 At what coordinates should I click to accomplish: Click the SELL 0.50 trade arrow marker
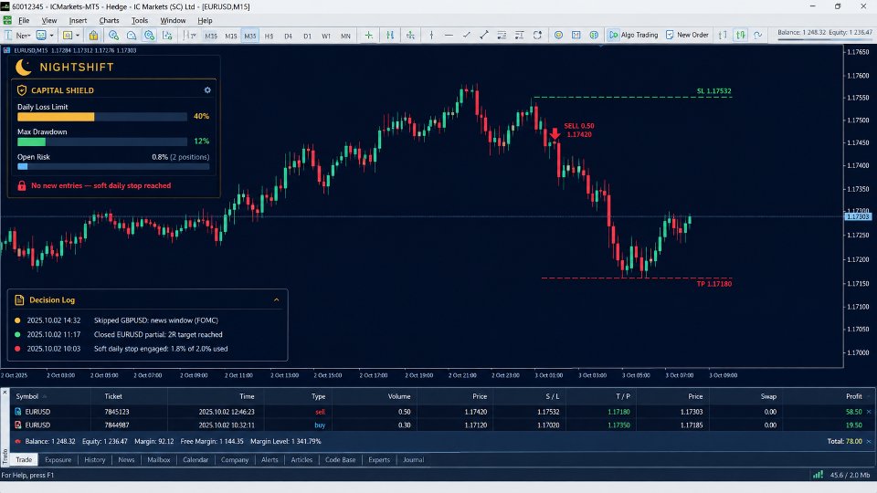tap(555, 133)
